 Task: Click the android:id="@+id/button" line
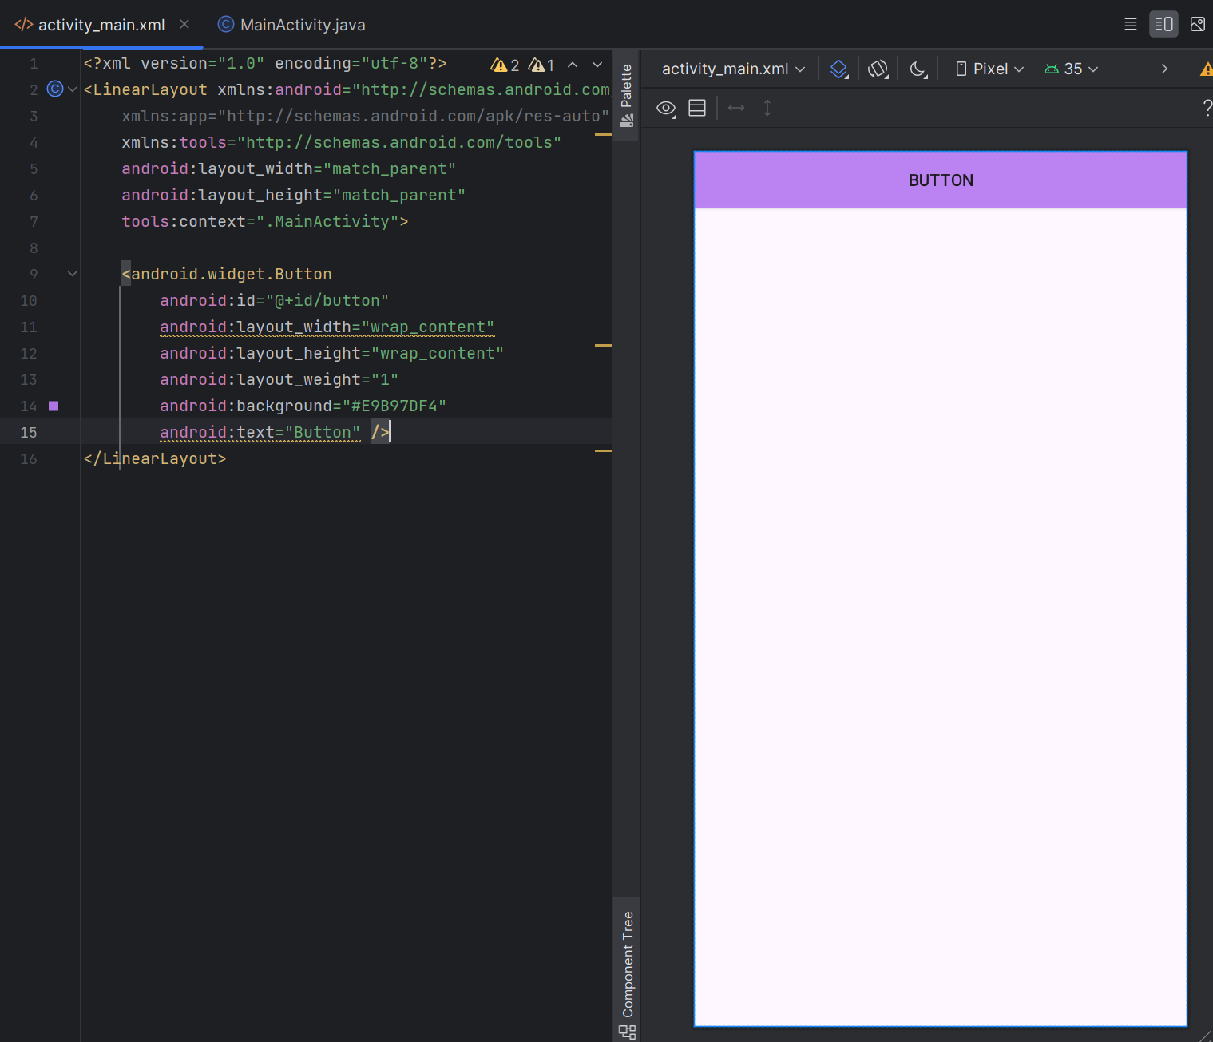coord(274,300)
